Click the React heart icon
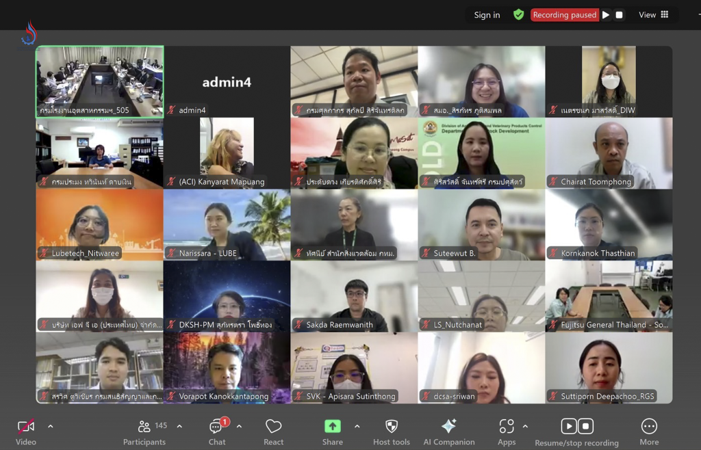This screenshot has height=450, width=701. click(x=273, y=427)
